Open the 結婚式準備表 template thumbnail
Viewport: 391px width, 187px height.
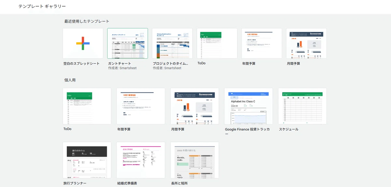point(141,160)
